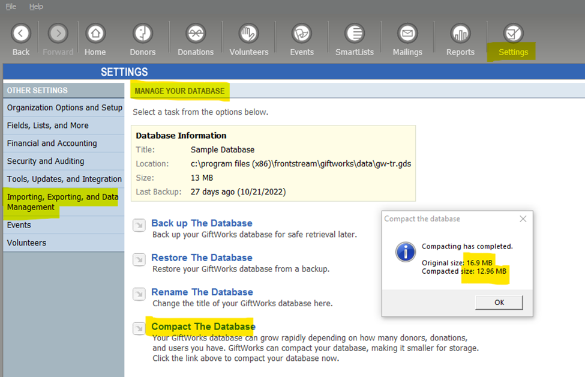Click the Compacting has completed message

pyautogui.click(x=467, y=246)
